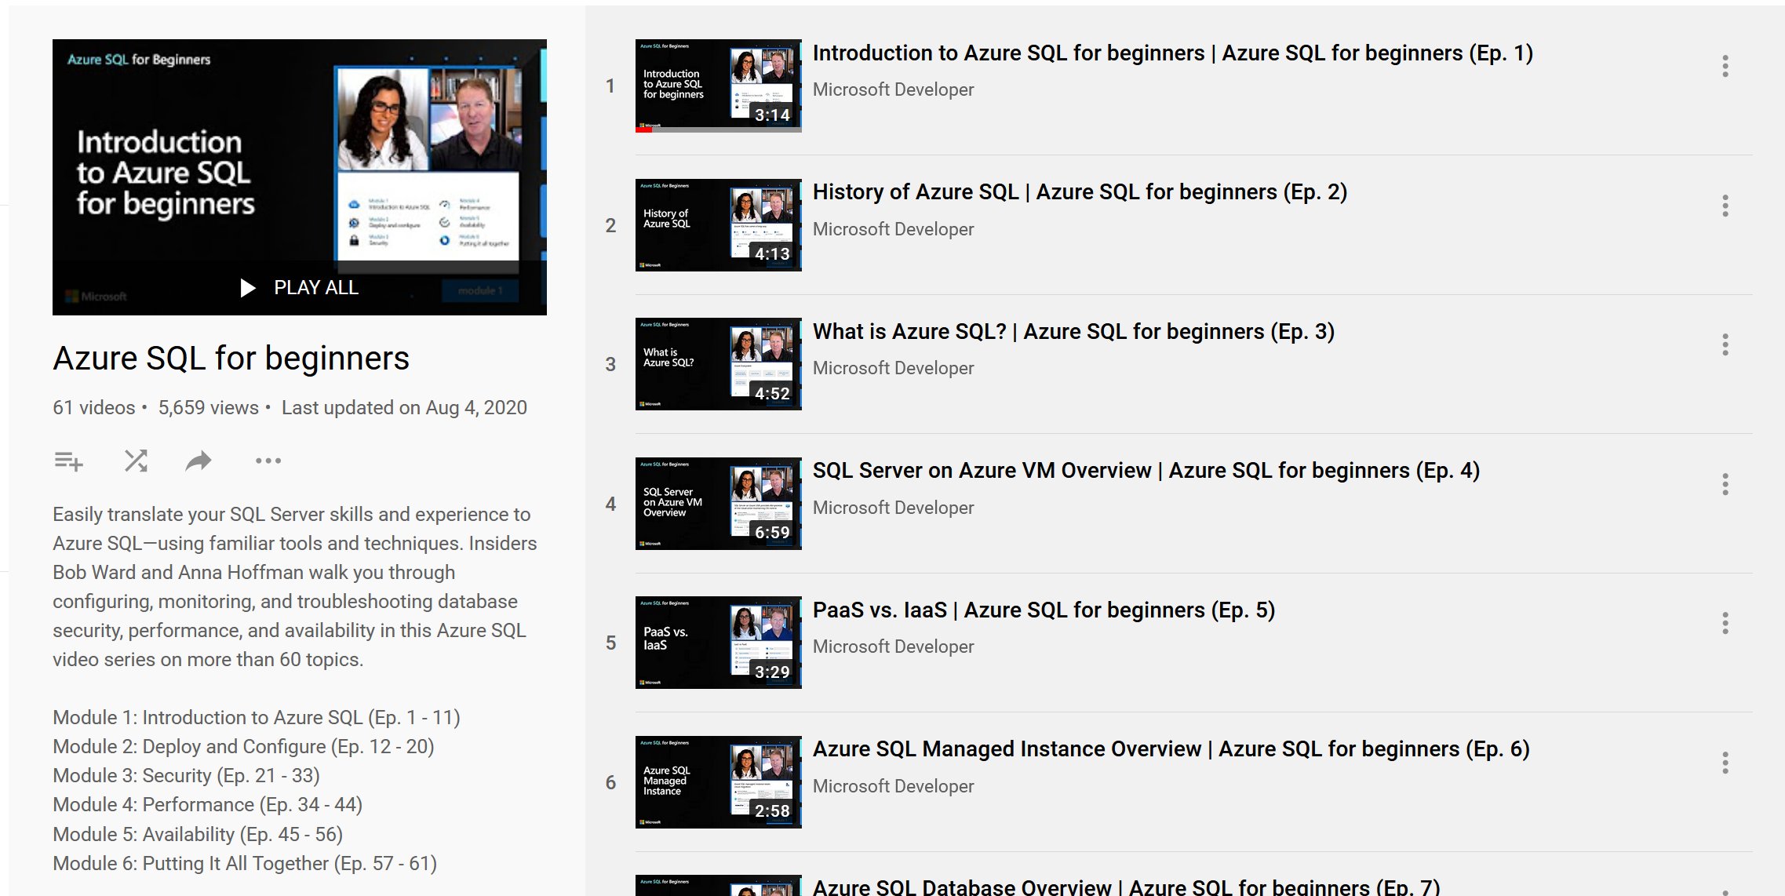1785x896 pixels.
Task: Open options menu for Managed Instance Overview video
Action: pyautogui.click(x=1725, y=763)
